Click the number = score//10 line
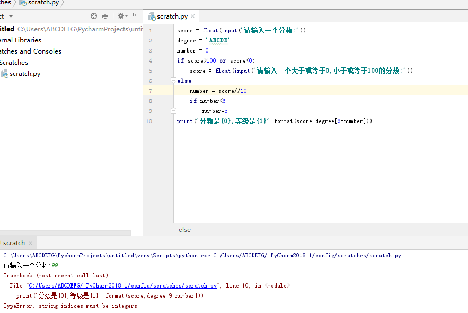Viewport: 468px width, 313px height. tap(218, 91)
